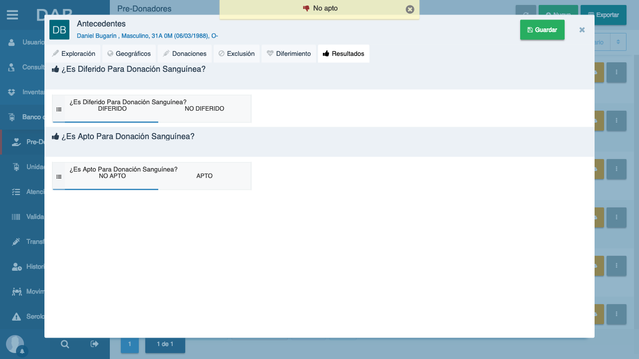This screenshot has height=359, width=639.
Task: Switch to the Exploración tab
Action: (x=73, y=54)
